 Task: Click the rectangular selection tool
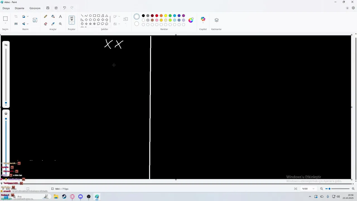click(x=5, y=19)
